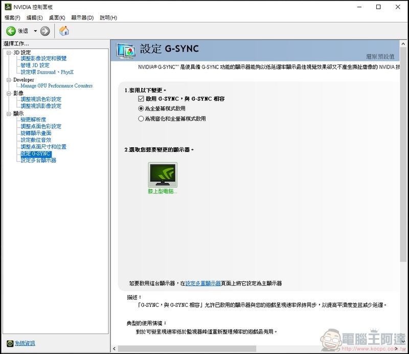This screenshot has width=409, height=354.
Task: Open 旋轉顯示畫面 tree item
Action: click(36, 133)
